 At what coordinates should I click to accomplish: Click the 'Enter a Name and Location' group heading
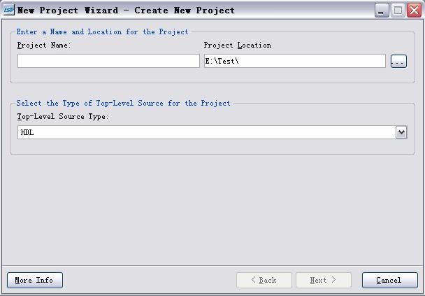point(103,31)
